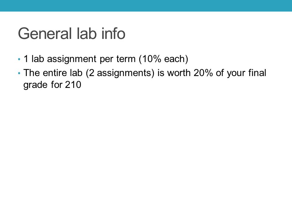Click the teal header bar at top
Image resolution: width=292 pixels, height=219 pixels.
tap(146, 5)
